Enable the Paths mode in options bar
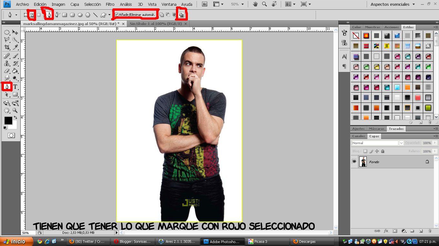The height and width of the screenshot is (246, 439). point(32,15)
